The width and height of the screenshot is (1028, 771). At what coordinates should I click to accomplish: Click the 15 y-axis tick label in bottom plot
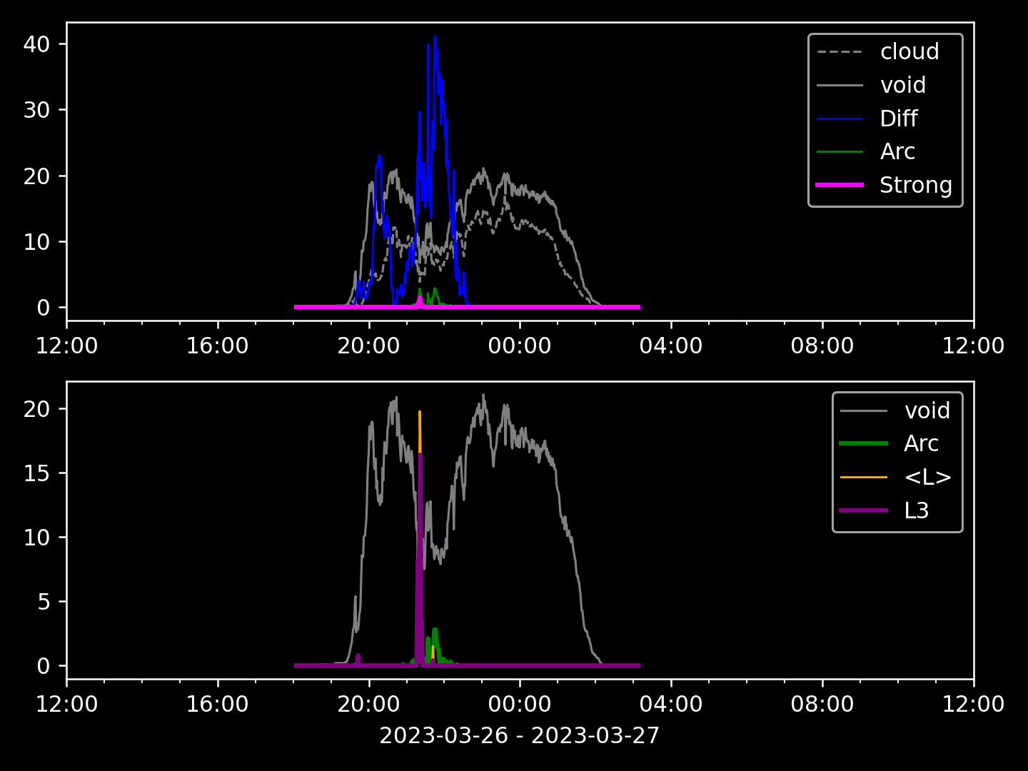36,473
